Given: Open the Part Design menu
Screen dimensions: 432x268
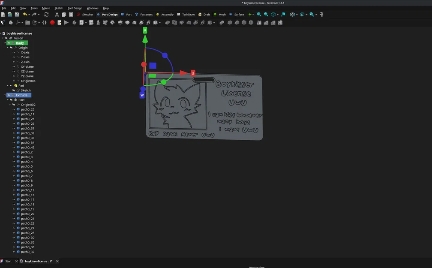Looking at the screenshot, I should click(x=75, y=8).
